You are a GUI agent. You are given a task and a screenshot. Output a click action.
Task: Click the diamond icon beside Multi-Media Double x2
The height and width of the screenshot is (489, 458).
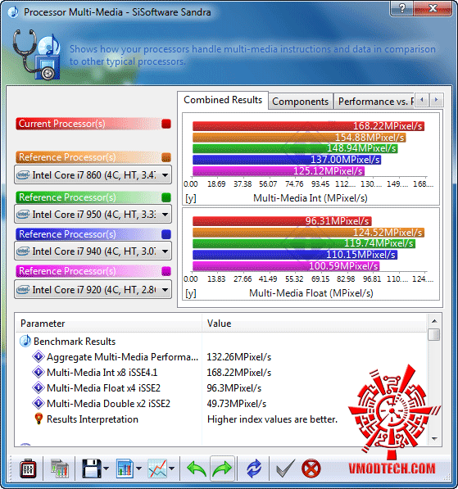(x=39, y=403)
